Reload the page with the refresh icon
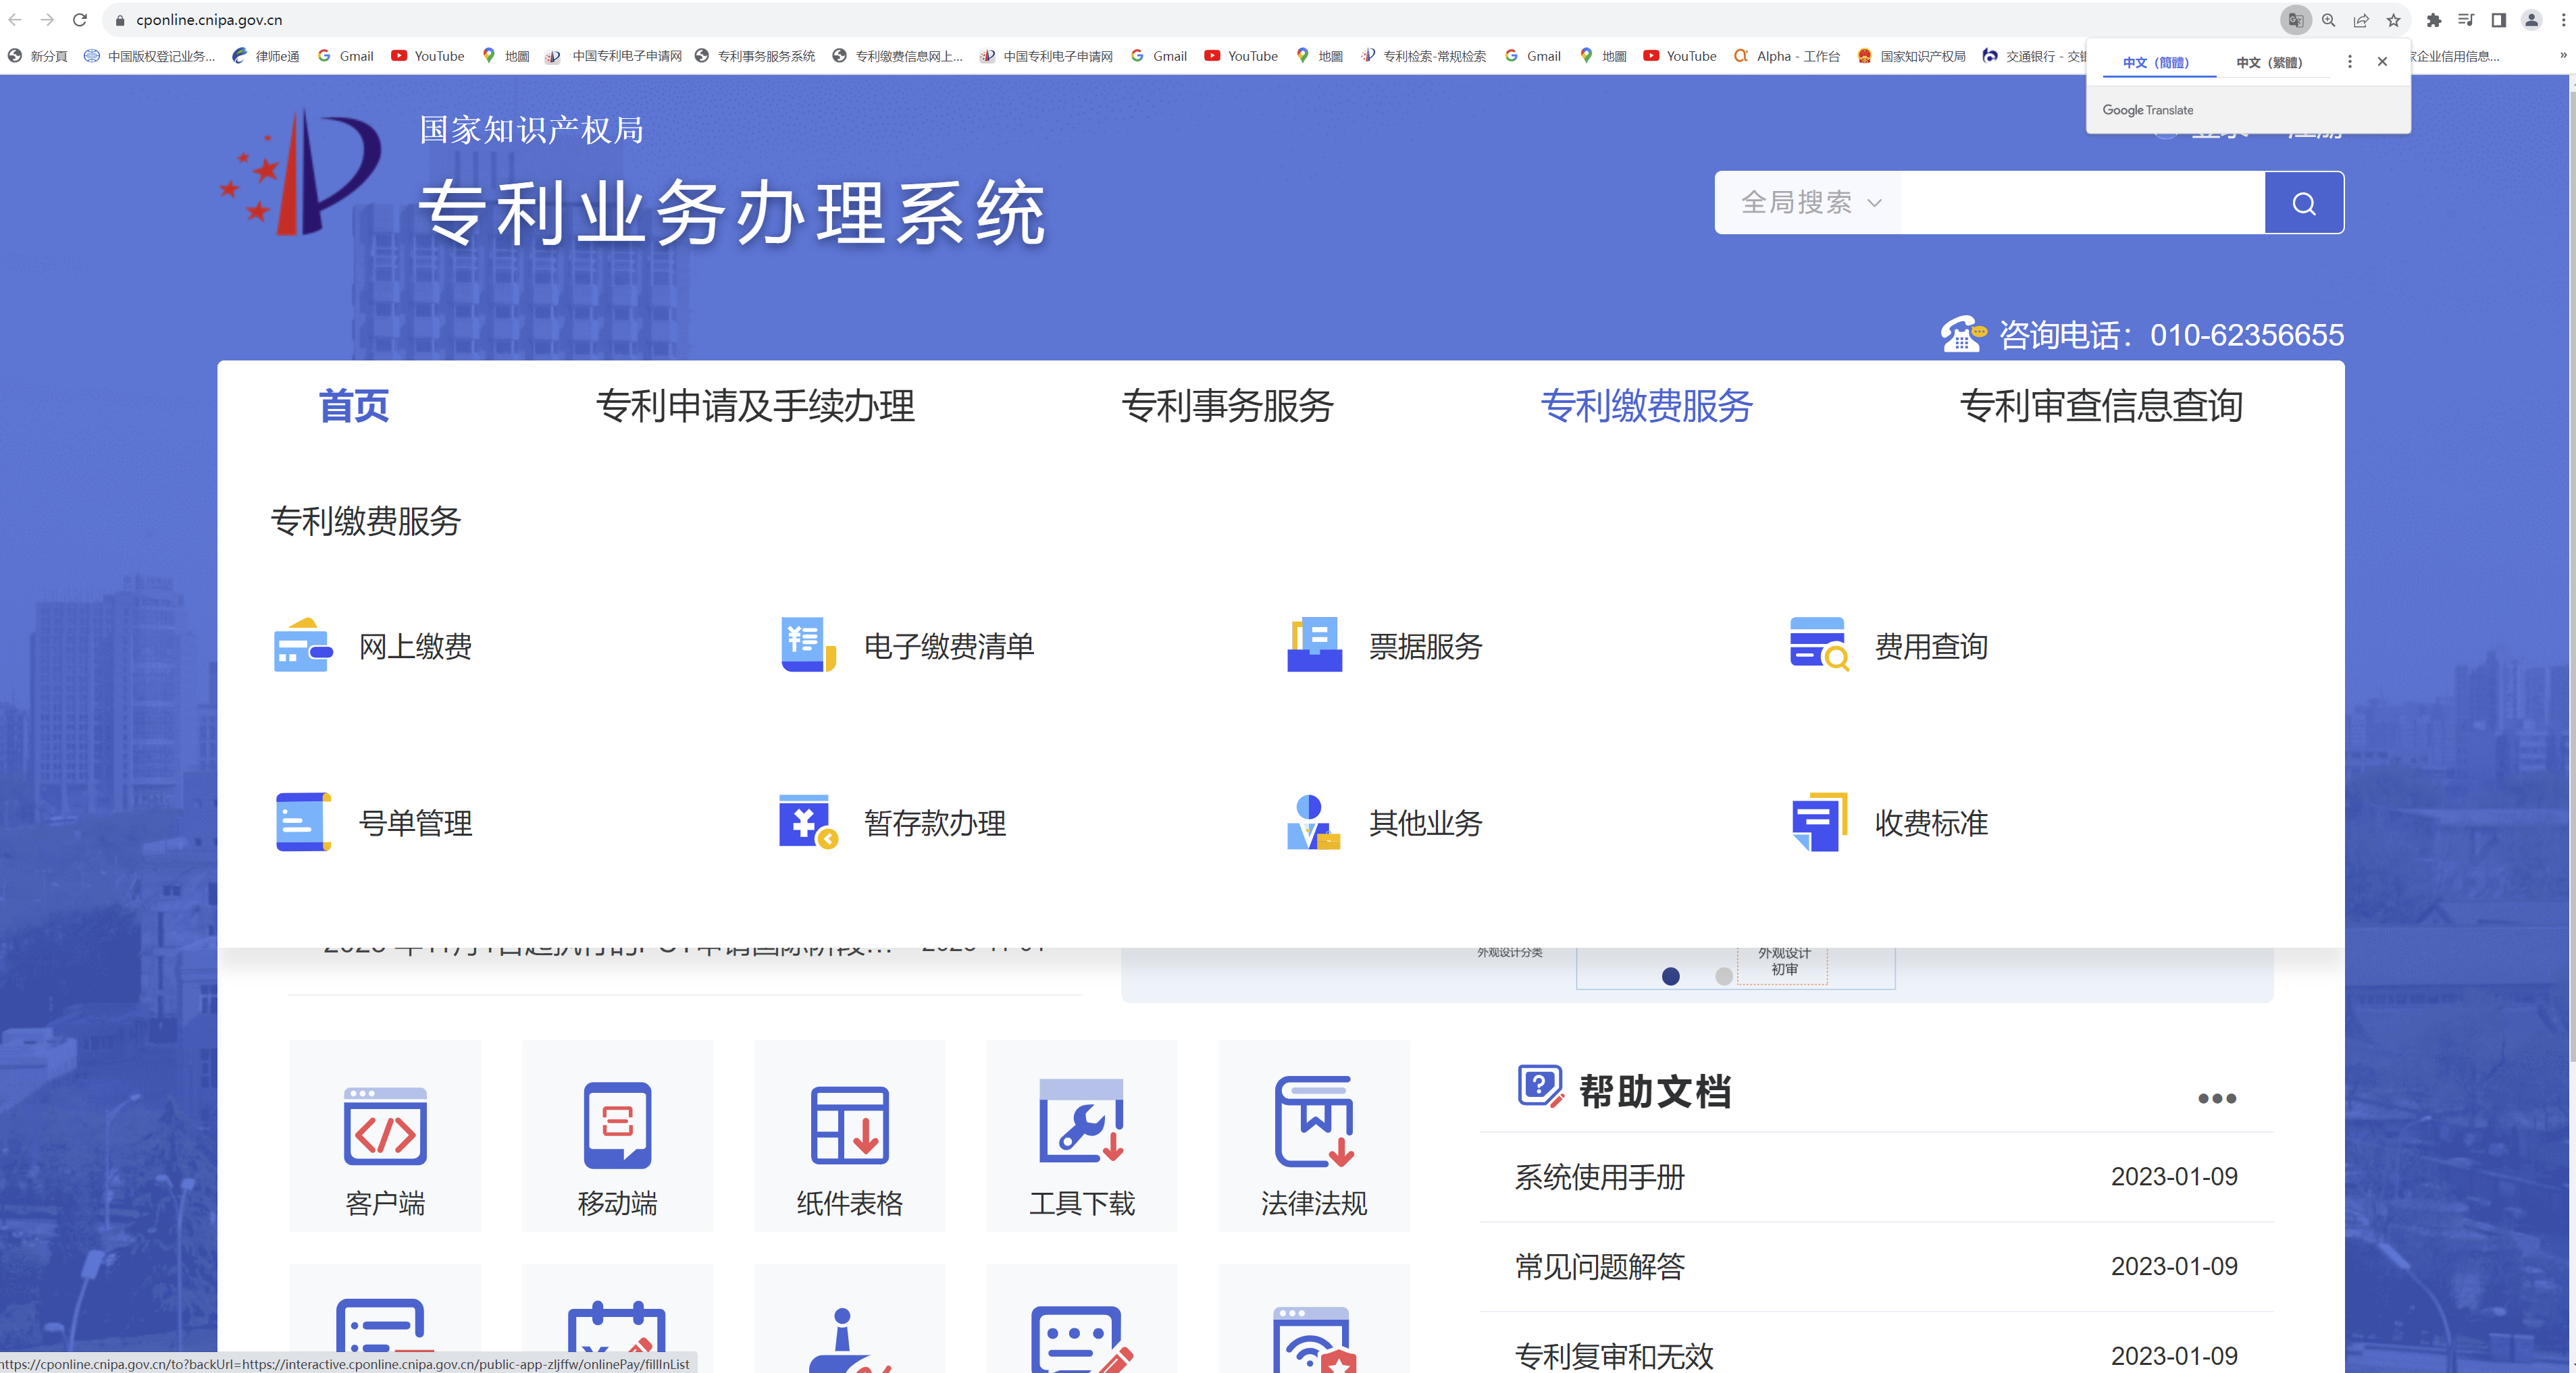This screenshot has width=2576, height=1373. click(80, 20)
